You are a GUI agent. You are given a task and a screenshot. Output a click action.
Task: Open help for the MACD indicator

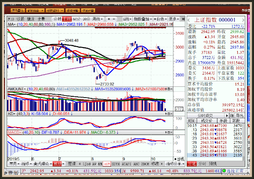(166, 132)
